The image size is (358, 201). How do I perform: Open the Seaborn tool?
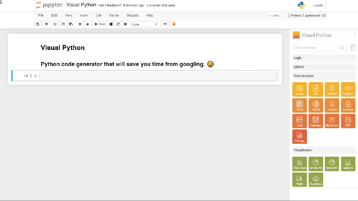(348, 164)
